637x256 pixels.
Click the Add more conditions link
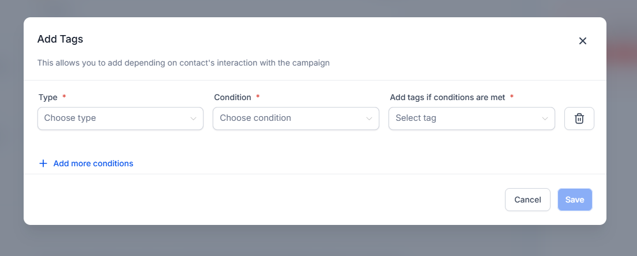click(93, 163)
